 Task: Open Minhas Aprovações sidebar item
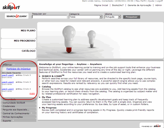point(19,117)
